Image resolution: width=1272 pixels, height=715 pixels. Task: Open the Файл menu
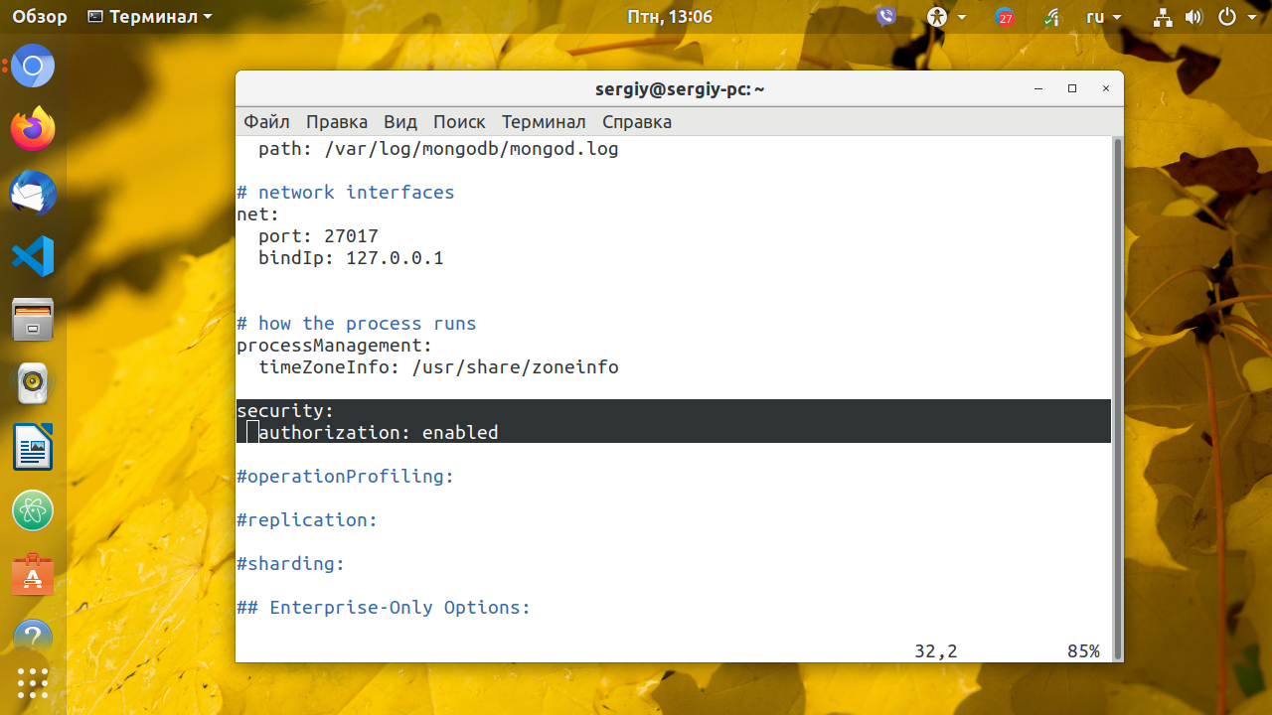click(x=266, y=122)
